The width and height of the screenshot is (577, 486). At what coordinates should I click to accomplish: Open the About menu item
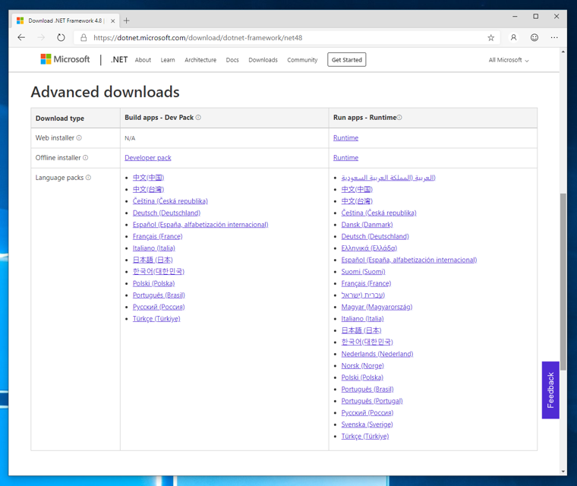tap(143, 60)
